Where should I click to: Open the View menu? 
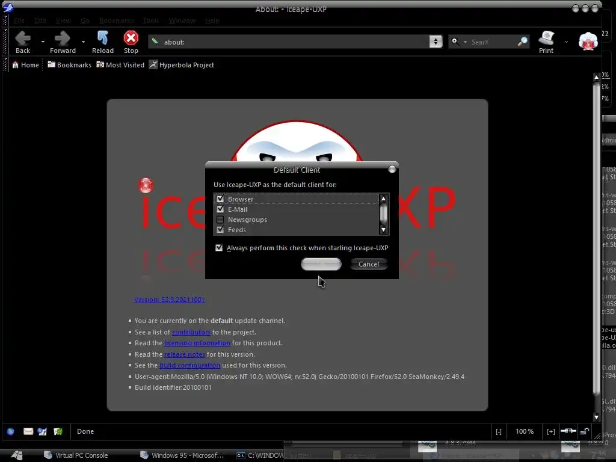click(x=63, y=20)
